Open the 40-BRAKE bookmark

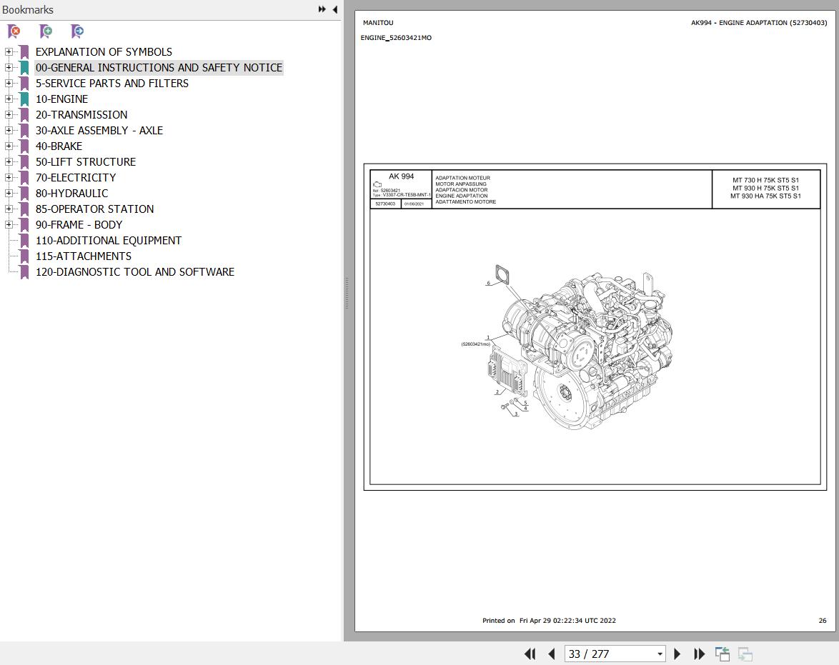pos(59,146)
